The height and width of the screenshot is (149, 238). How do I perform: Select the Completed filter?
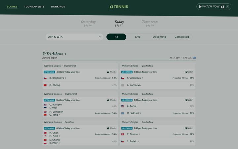point(182,37)
